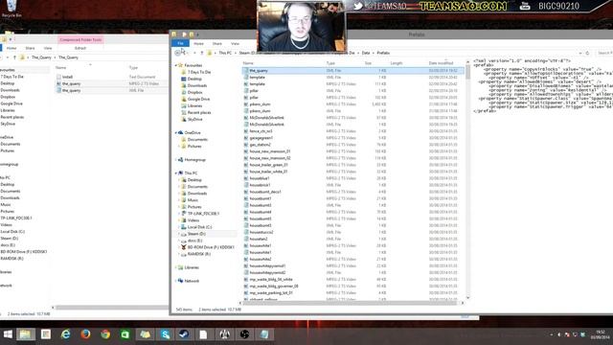Sort by Date modified column in Prefabs

pyautogui.click(x=441, y=63)
